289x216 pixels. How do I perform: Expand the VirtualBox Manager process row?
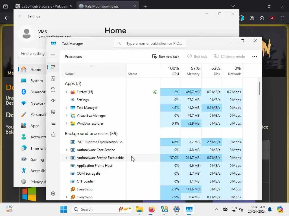coord(66,116)
